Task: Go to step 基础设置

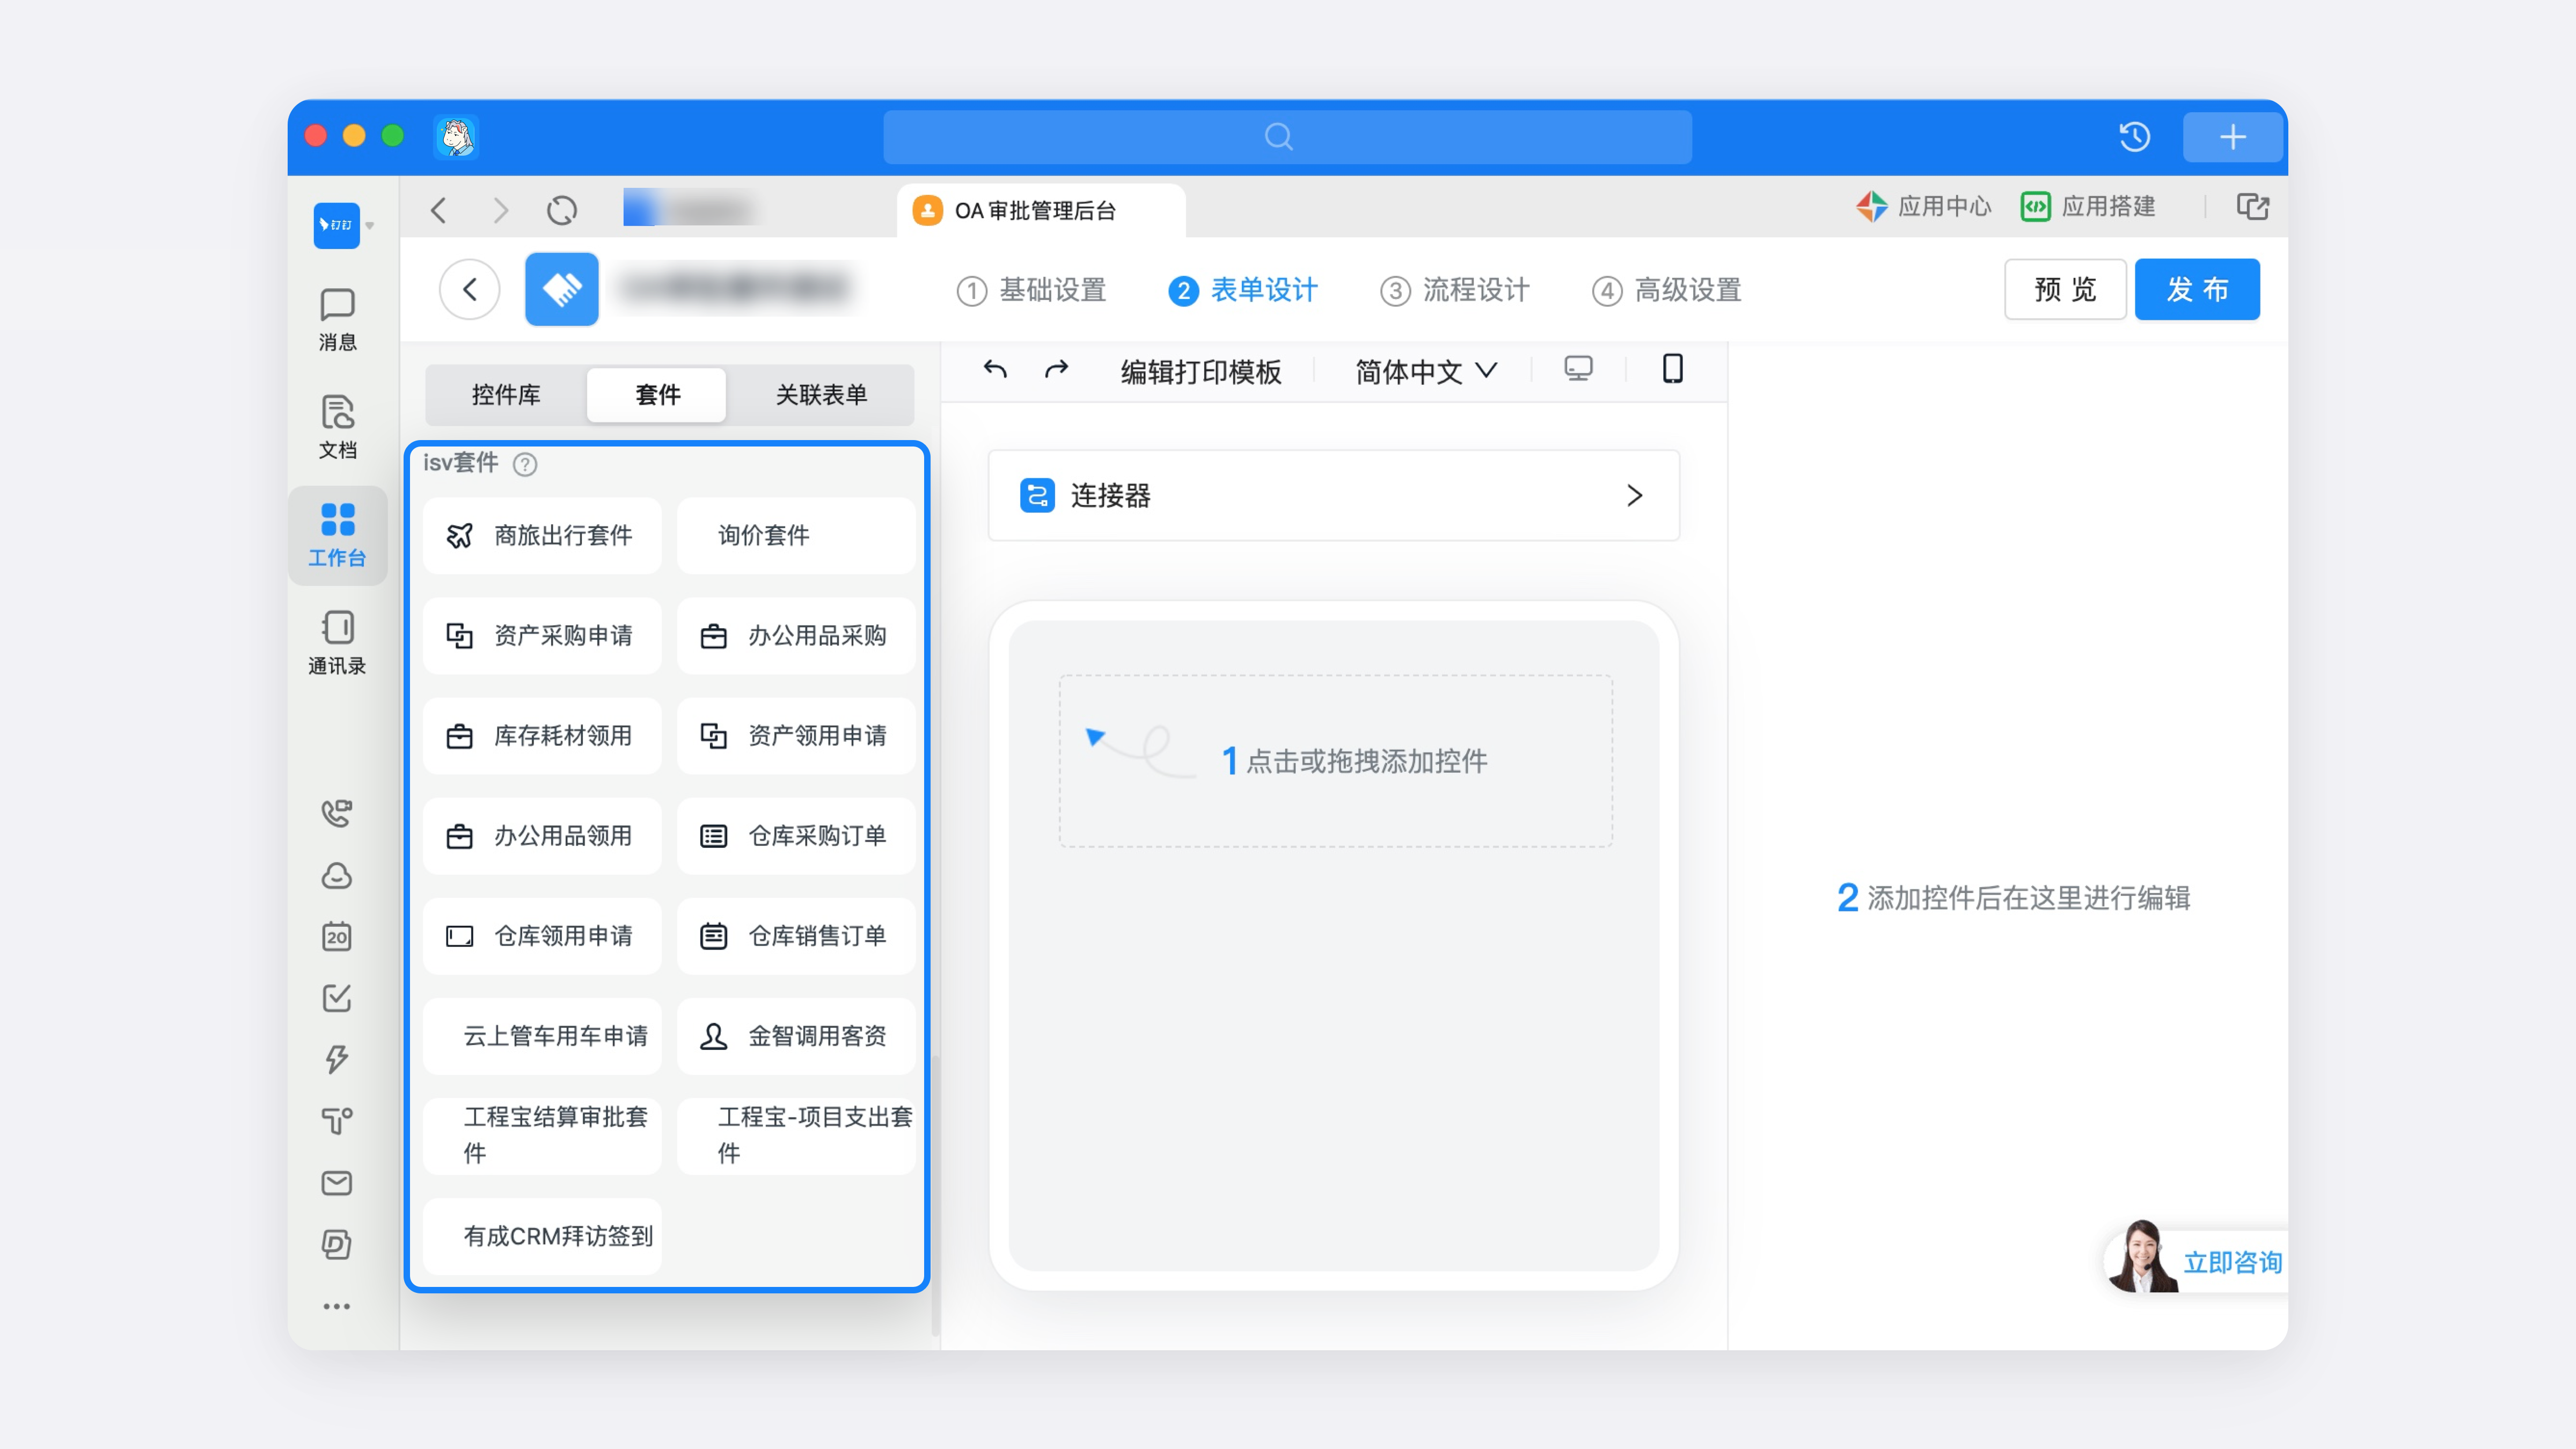Action: click(1031, 290)
